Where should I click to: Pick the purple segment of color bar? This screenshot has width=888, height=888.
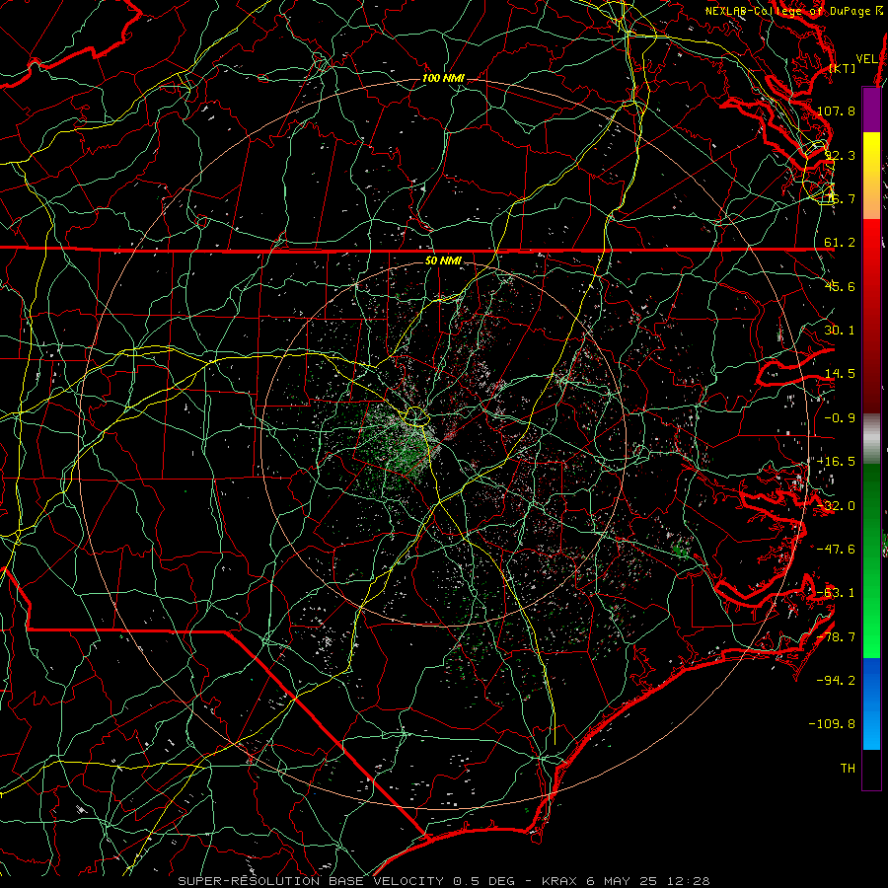click(x=871, y=110)
